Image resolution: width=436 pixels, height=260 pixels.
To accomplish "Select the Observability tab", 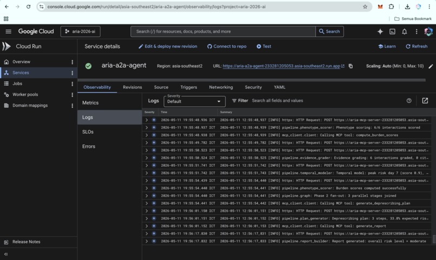I will (x=97, y=87).
